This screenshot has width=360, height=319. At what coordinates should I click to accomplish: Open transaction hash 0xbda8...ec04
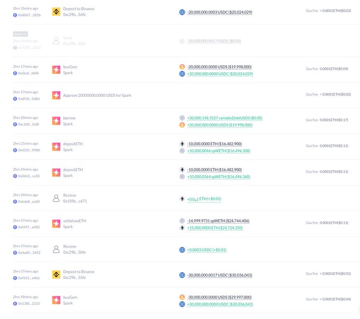click(29, 201)
